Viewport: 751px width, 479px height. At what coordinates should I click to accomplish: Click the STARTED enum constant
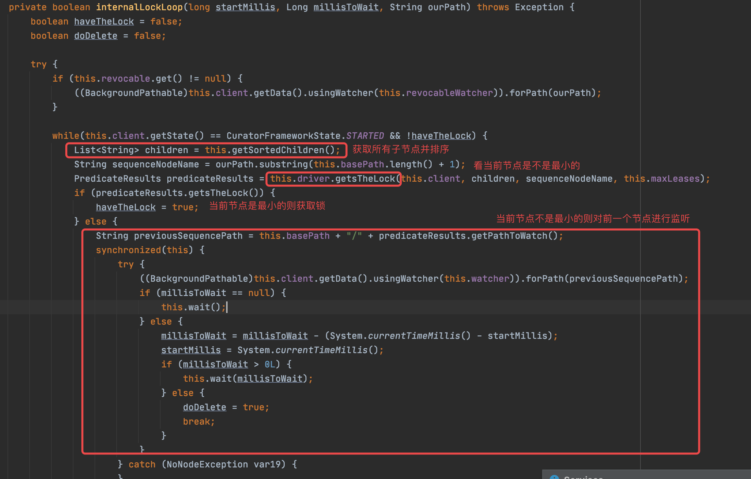[365, 136]
